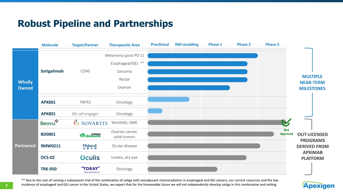This screenshot has height=192, width=343.
Task: Click the OCS-02 molecule name
Action: click(47, 157)
